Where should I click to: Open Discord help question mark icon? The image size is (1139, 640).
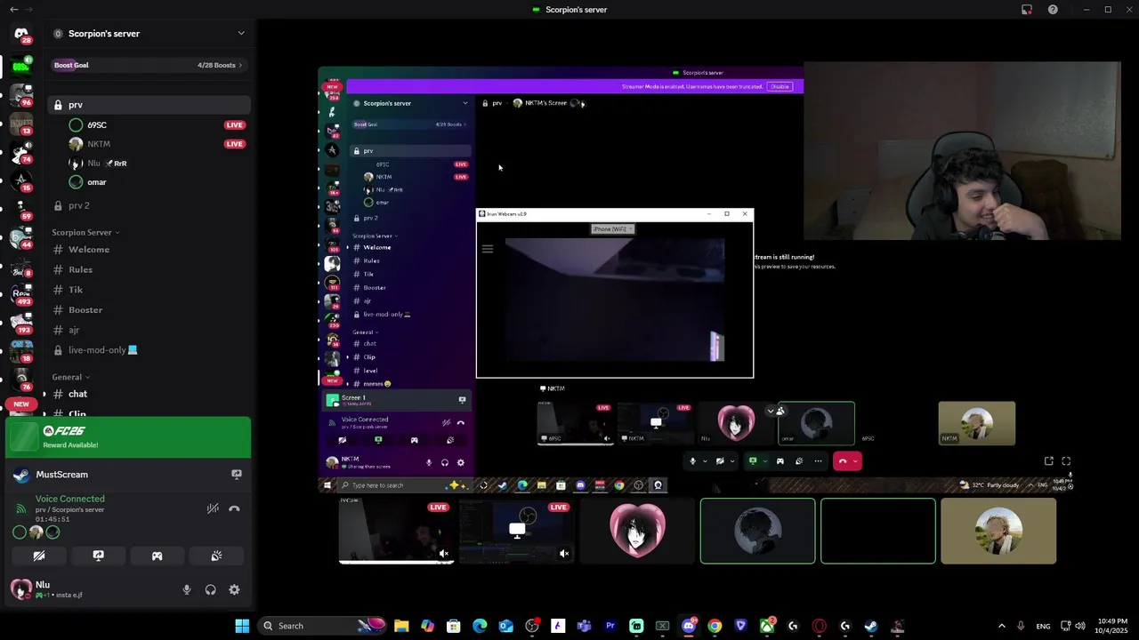click(1054, 10)
